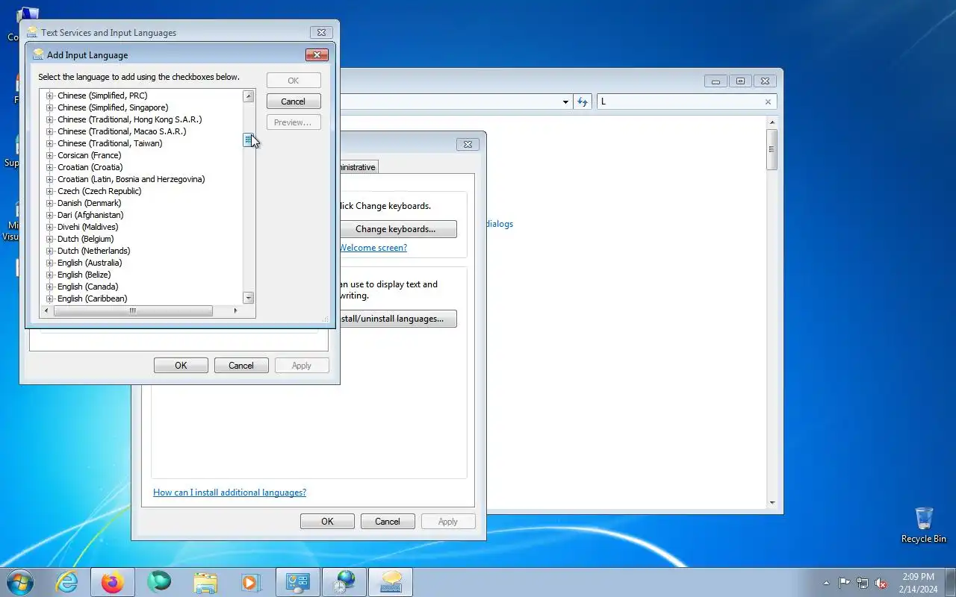Switch to the Administrative tab
Image resolution: width=956 pixels, height=597 pixels.
click(358, 167)
